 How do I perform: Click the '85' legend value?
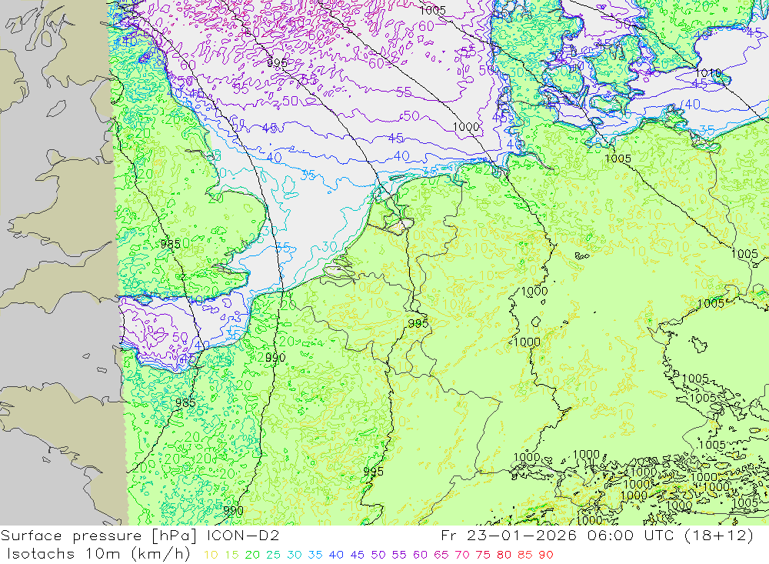point(524,556)
